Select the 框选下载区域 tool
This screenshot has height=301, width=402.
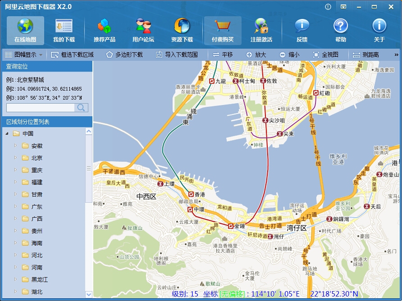click(x=72, y=55)
